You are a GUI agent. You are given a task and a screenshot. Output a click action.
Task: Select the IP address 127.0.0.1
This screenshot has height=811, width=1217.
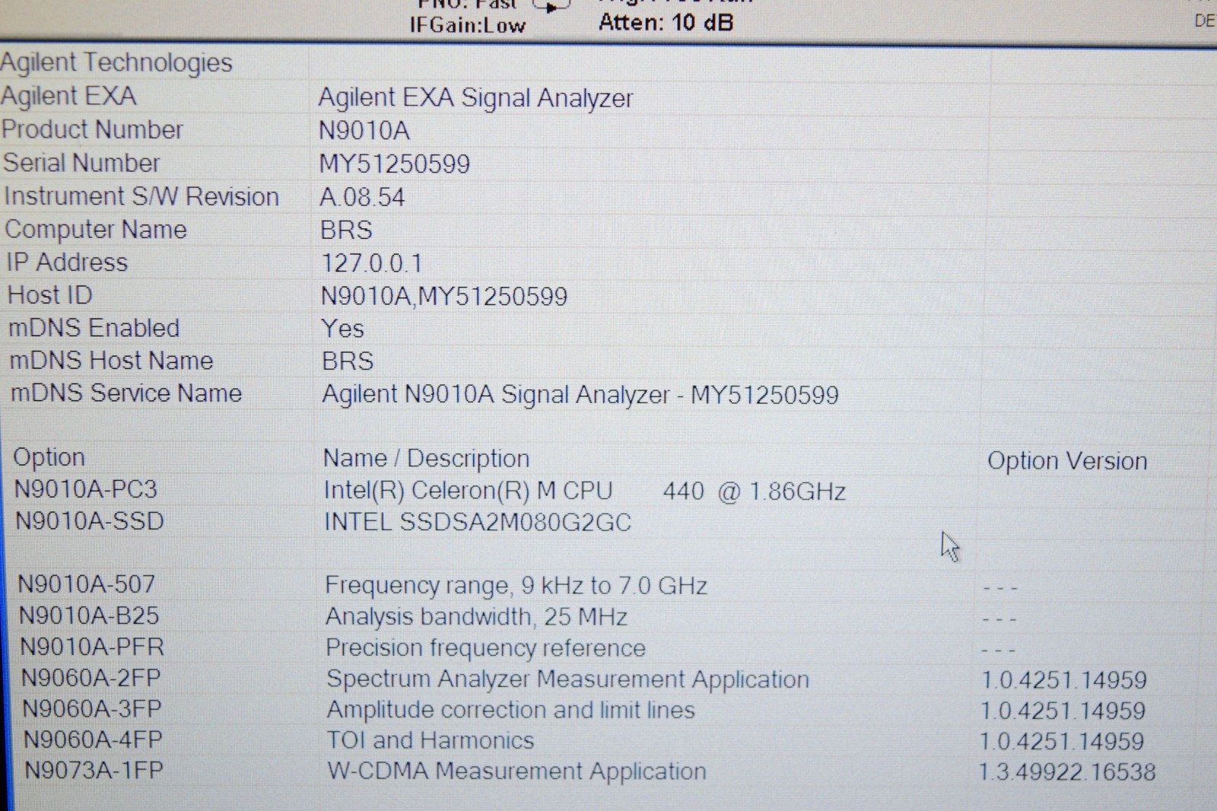(371, 263)
